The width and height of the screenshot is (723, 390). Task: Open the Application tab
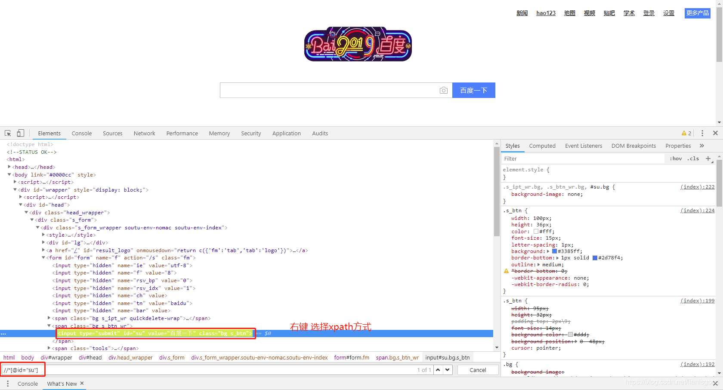point(287,133)
